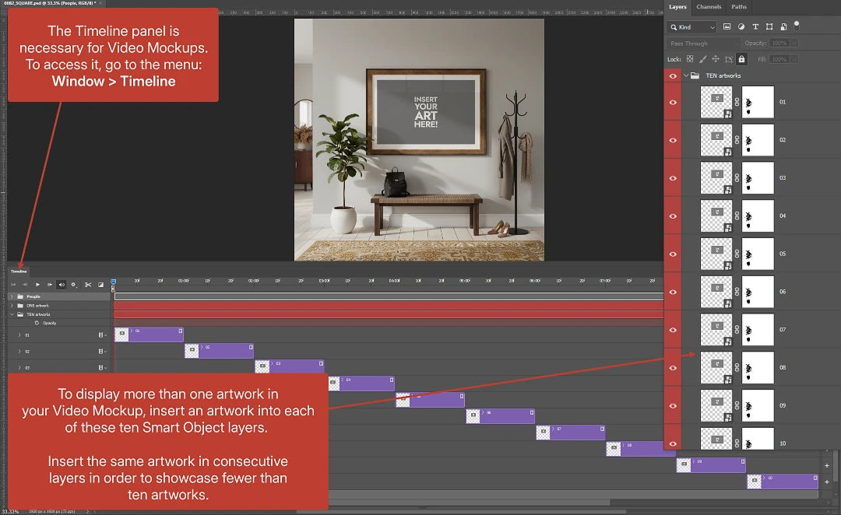This screenshot has height=515, width=841.
Task: Open the timeline playback settings gear
Action: [74, 285]
